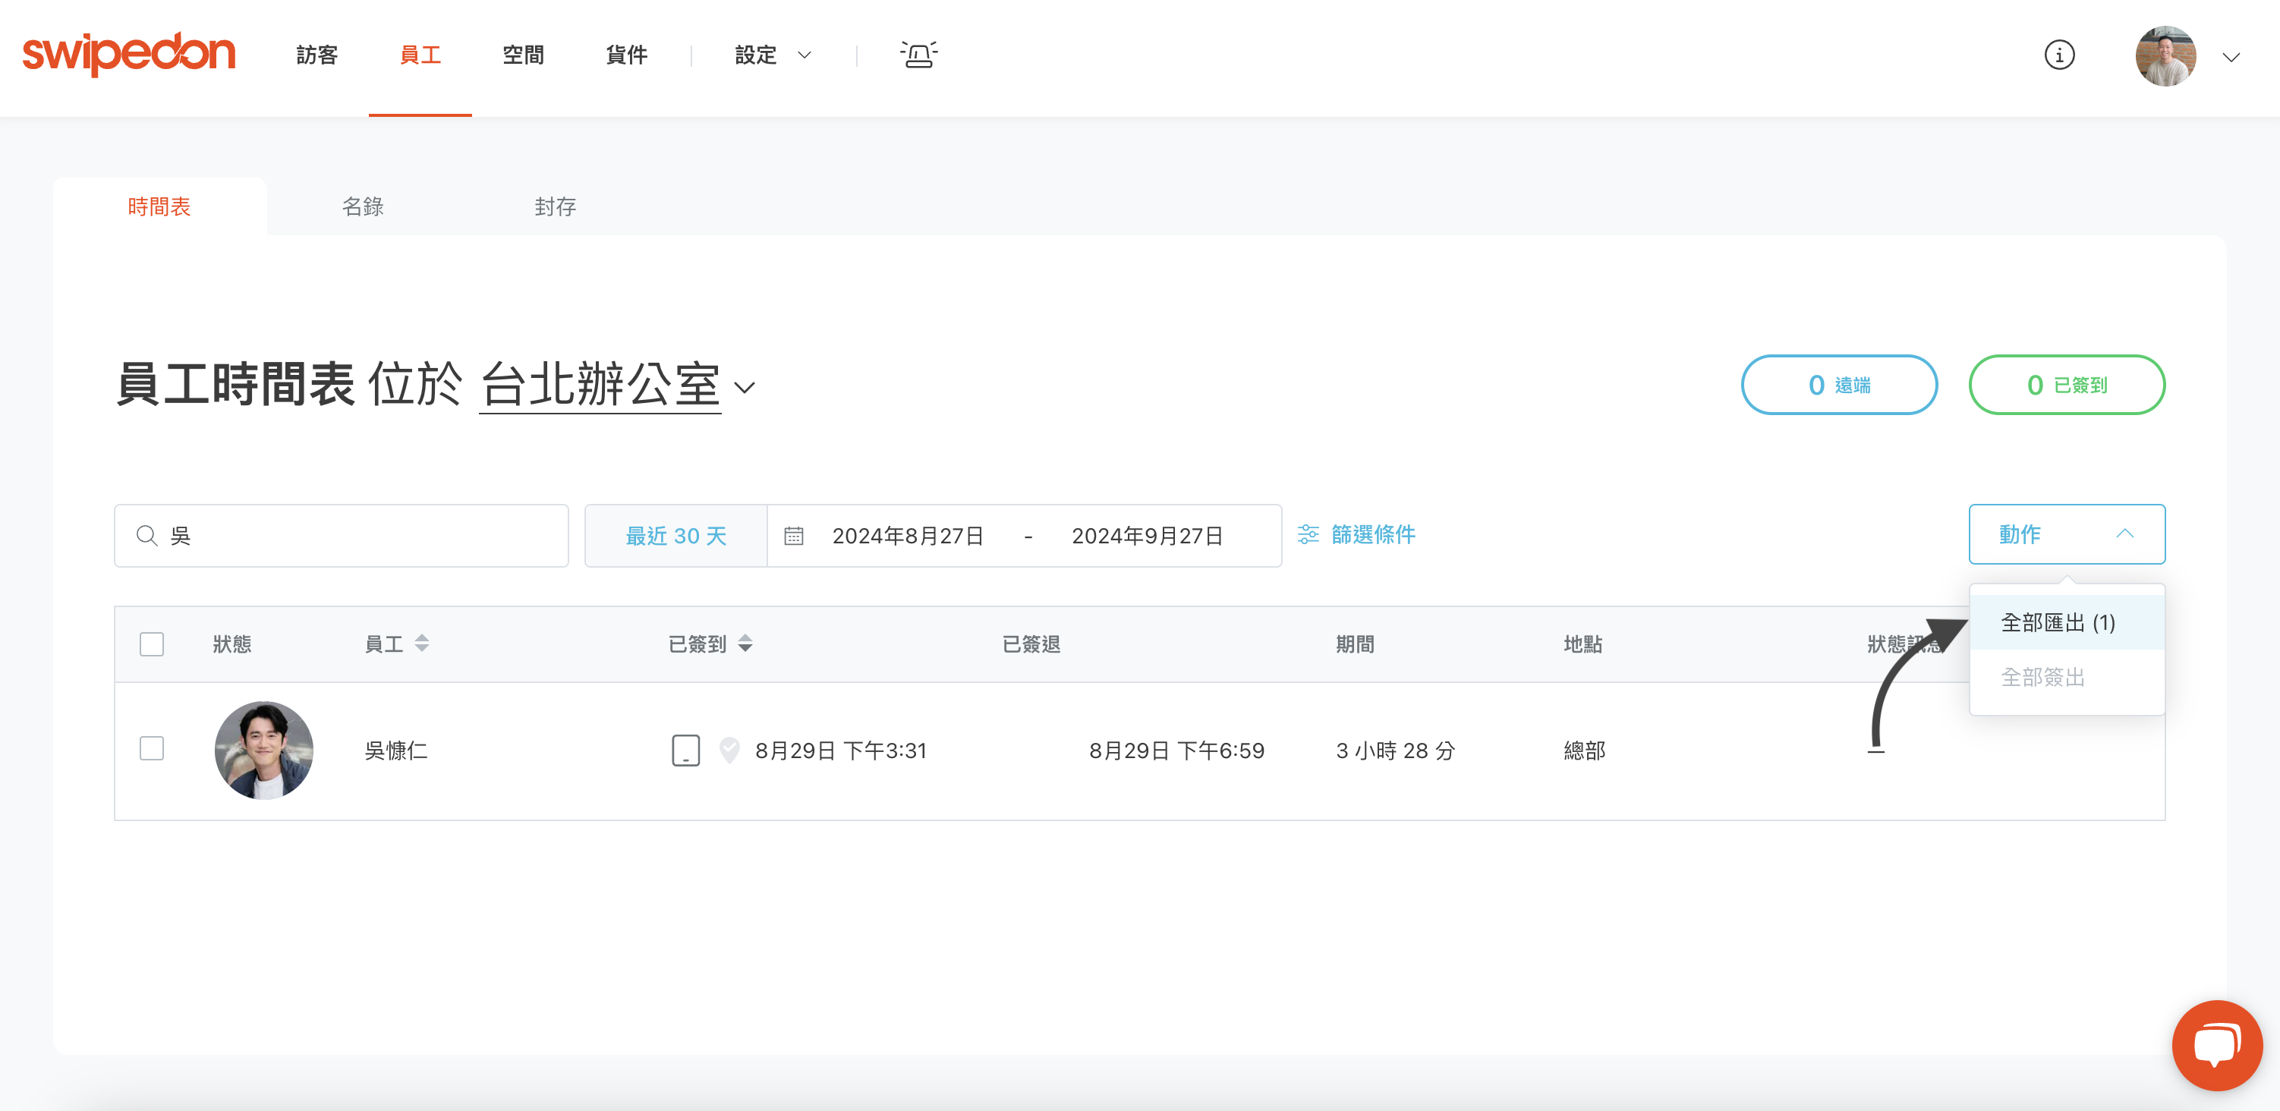2280x1111 pixels.
Task: Click the 期間 column header
Action: click(x=1354, y=644)
